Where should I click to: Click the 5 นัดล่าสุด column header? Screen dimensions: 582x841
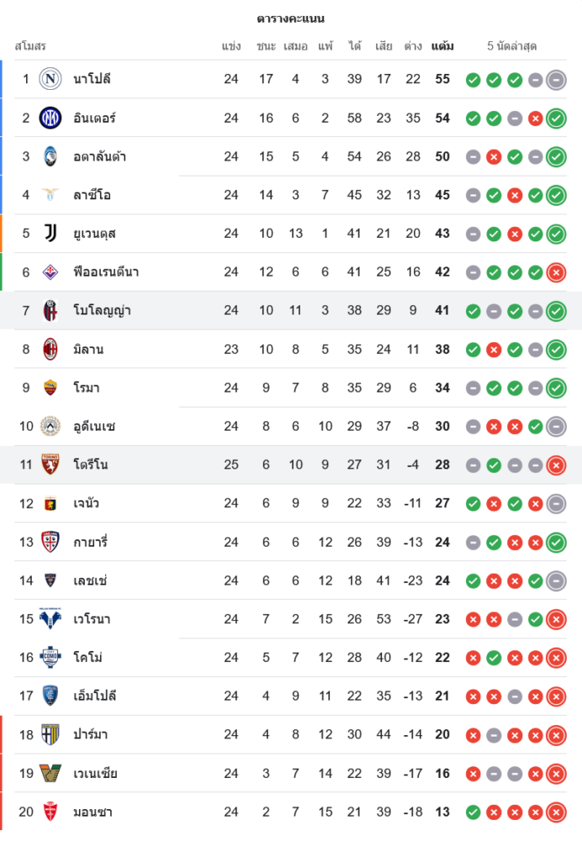click(x=511, y=46)
